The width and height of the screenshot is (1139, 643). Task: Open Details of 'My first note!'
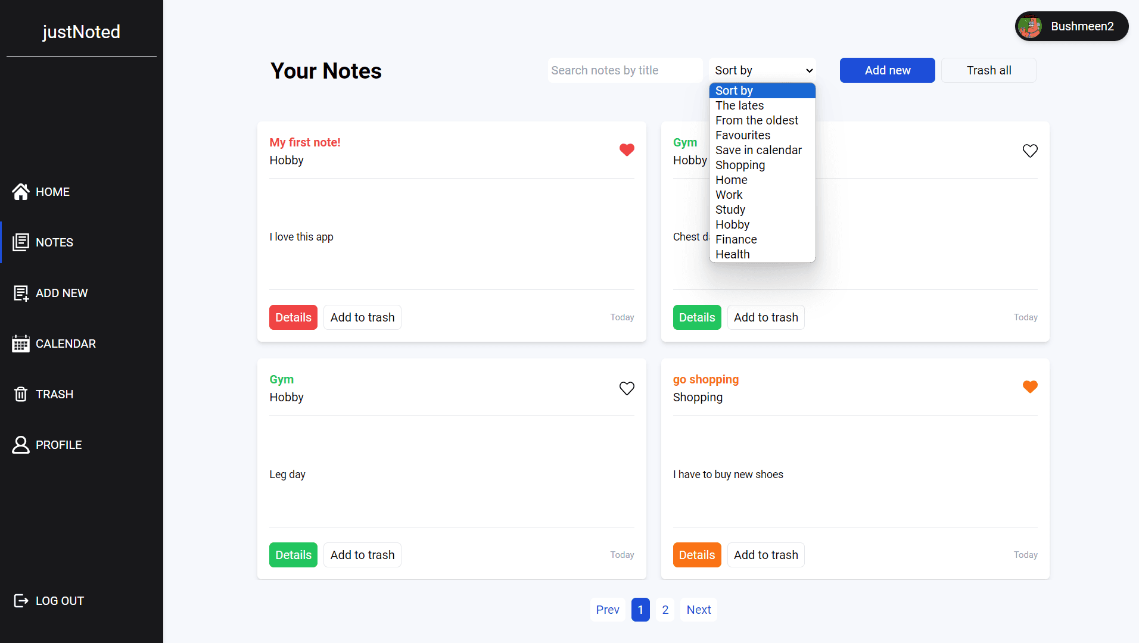point(293,317)
